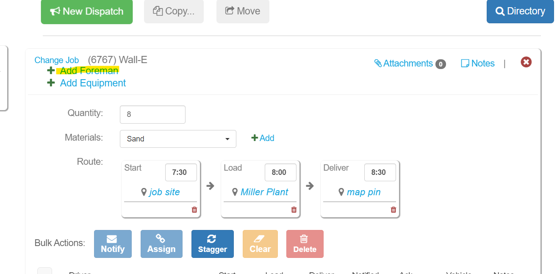Open the Copy... button
Screen dimensions: 557x274
tap(174, 11)
